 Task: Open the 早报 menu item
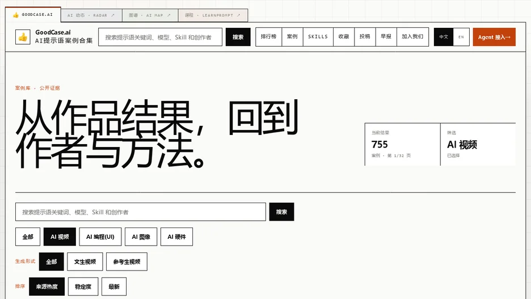tap(386, 36)
